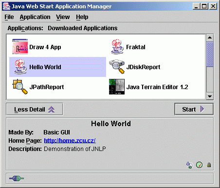Screen dimensions: 220x188
Task: Collapse details with Less Detail button
Action: tap(35, 109)
